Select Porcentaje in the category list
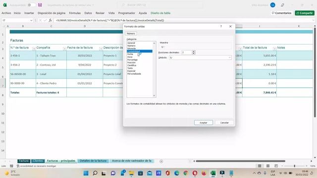The width and height of the screenshot is (317, 178). [132, 60]
